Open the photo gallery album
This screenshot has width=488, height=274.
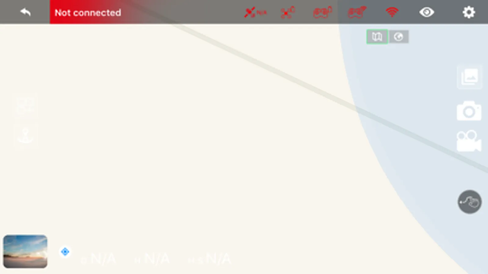469,77
